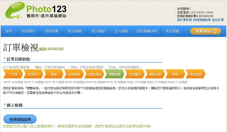227x132 pixels.
Task: Click the 您目前登錄訂單#00340230 text
Action: click(x=195, y=16)
